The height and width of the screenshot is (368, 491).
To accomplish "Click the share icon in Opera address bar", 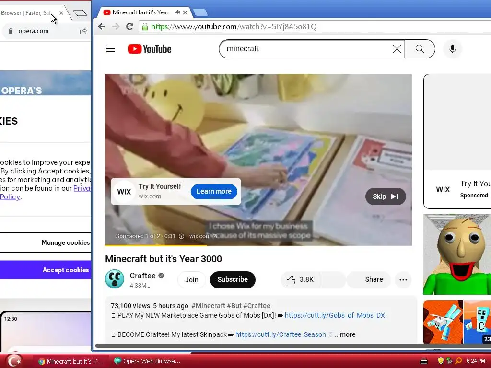I will 83,31.
